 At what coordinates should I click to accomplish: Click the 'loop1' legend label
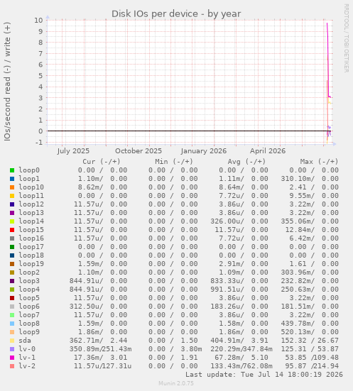pyautogui.click(x=29, y=179)
